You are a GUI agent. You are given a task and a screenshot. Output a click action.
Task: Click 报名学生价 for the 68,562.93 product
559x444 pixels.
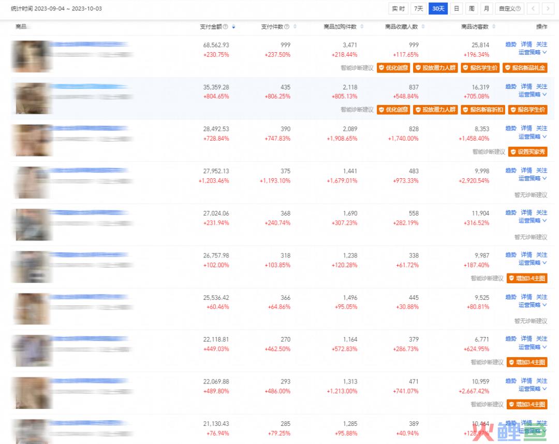(480, 68)
